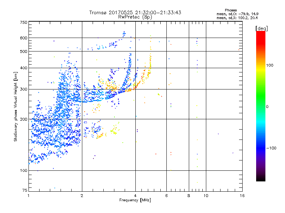The width and height of the screenshot is (285, 213).
Task: Click the y-axis tick label "500"
Action: point(24,51)
